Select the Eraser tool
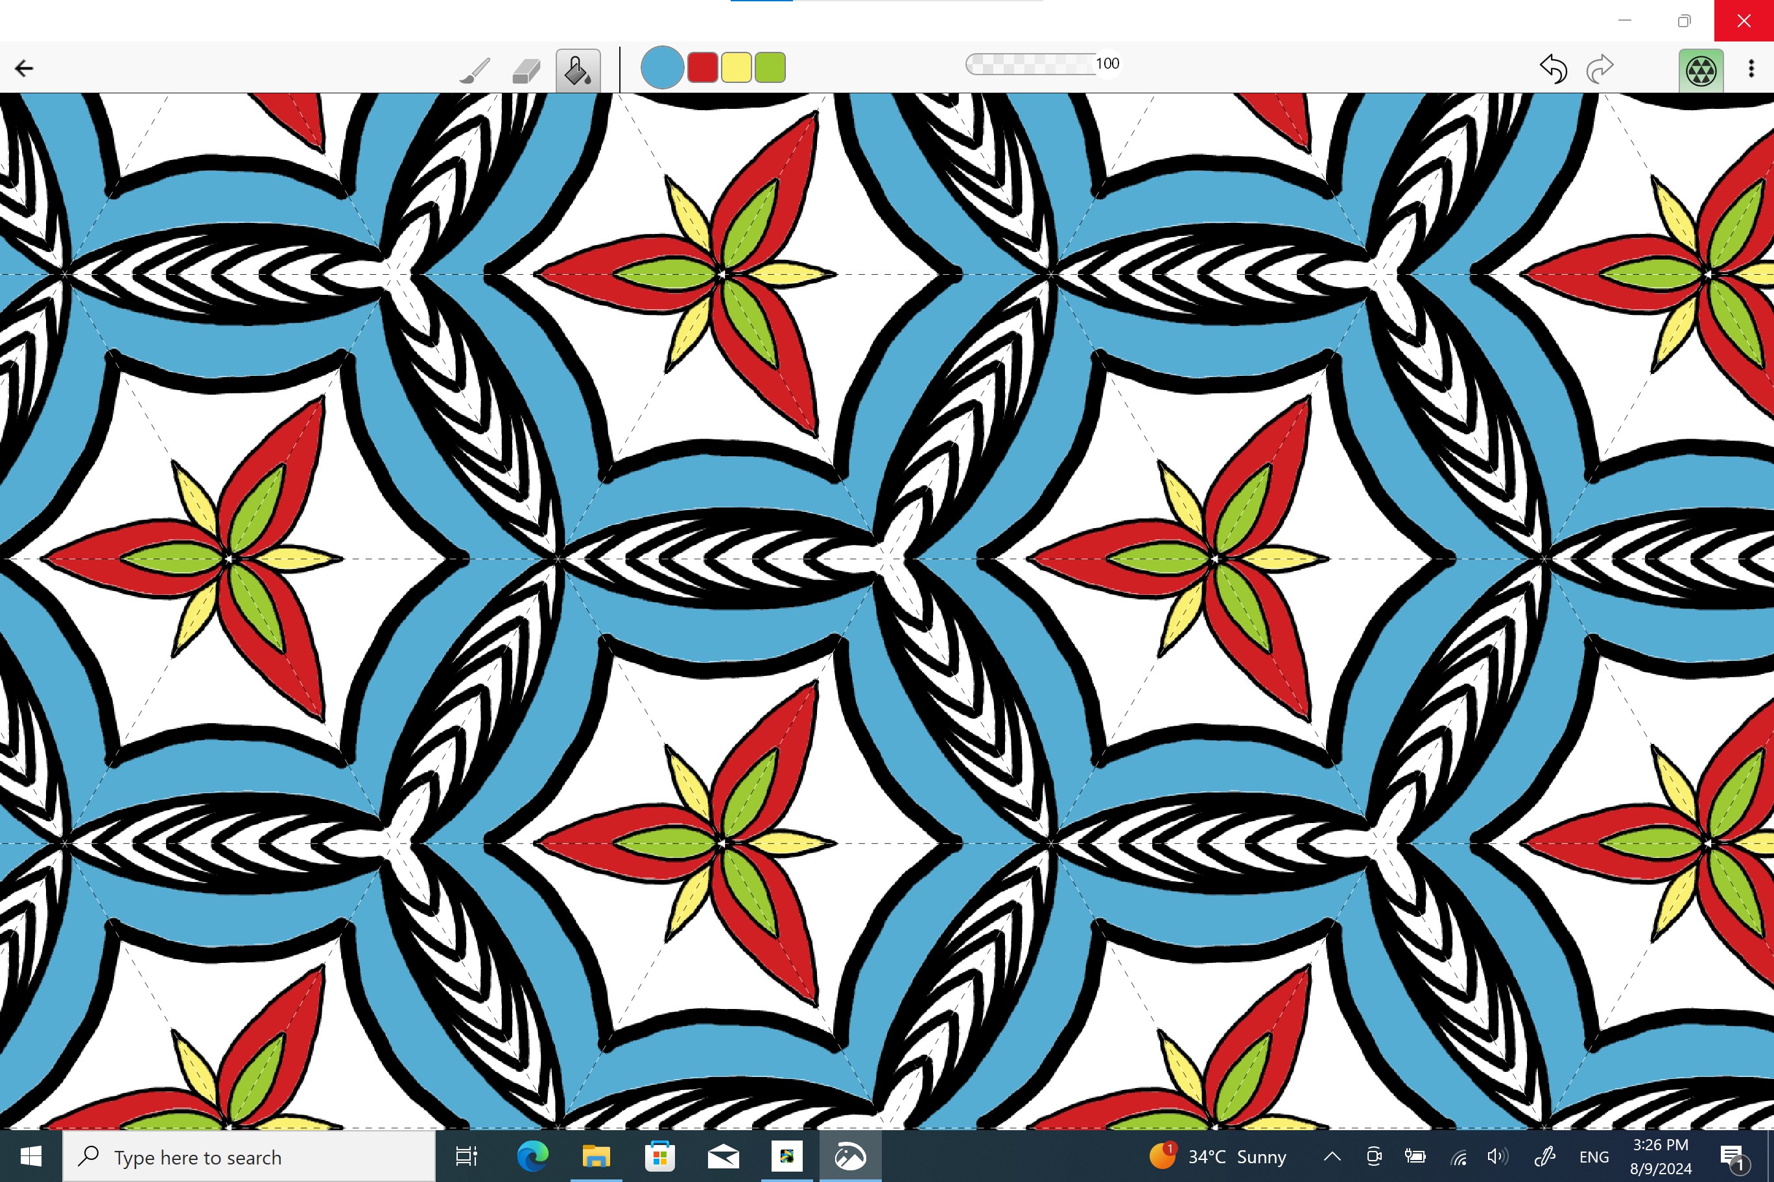 point(526,71)
